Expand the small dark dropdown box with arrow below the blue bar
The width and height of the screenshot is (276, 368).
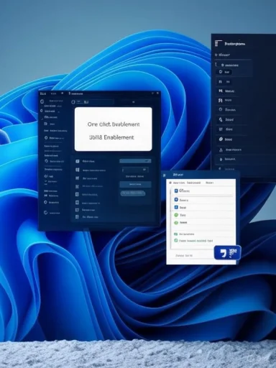pos(135,170)
